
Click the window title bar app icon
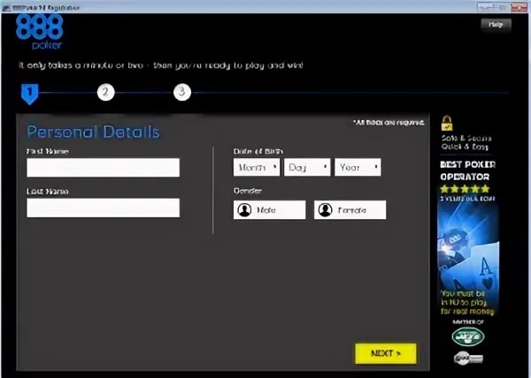(x=6, y=7)
